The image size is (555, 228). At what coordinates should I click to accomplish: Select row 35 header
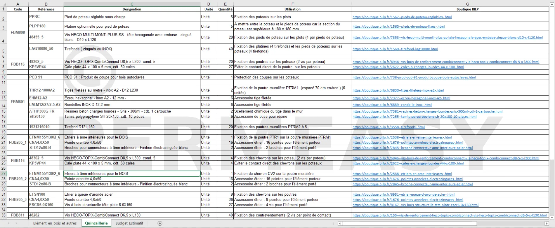pos(4,215)
